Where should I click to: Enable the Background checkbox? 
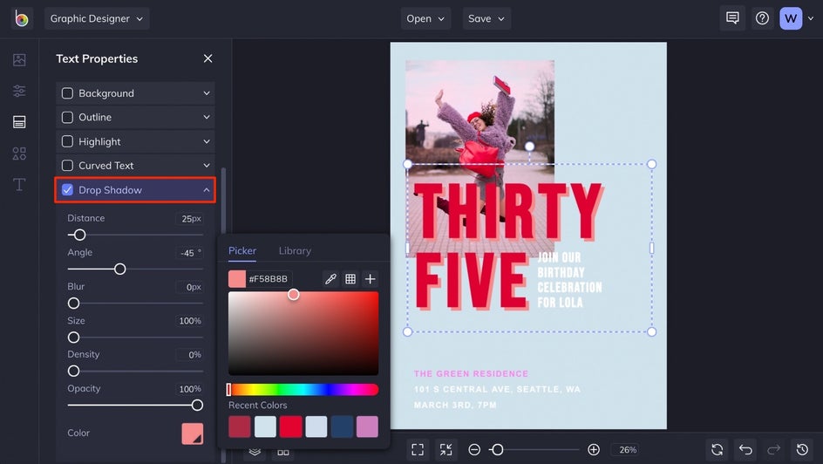[x=67, y=93]
